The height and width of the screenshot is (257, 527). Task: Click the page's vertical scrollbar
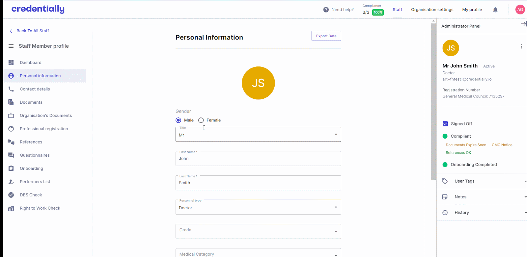433,99
